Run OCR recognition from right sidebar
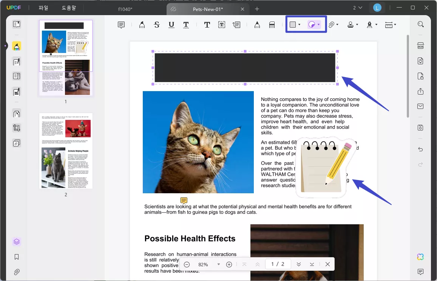 pyautogui.click(x=420, y=45)
